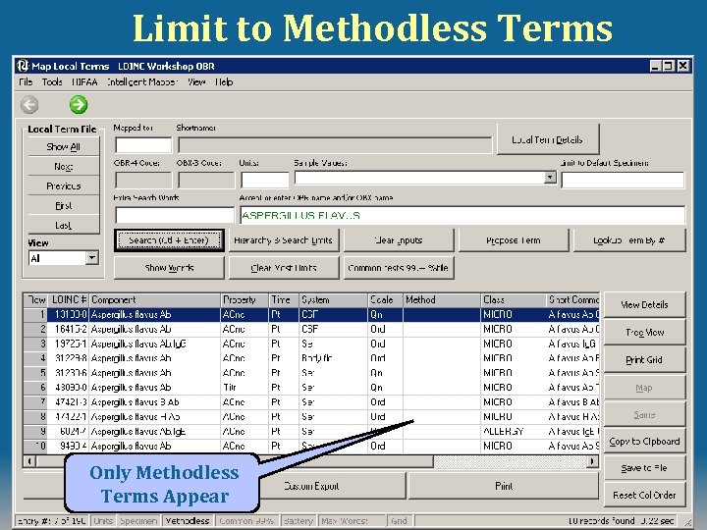Image resolution: width=707 pixels, height=530 pixels.
Task: Expand the View dropdown showing All
Action: click(92, 258)
